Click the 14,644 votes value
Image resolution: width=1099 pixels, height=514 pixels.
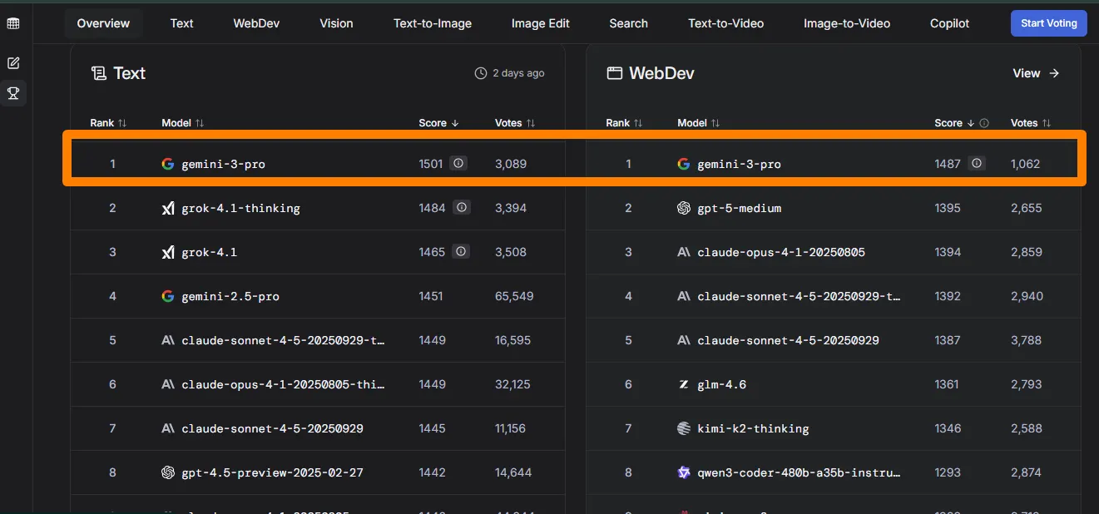tap(513, 472)
